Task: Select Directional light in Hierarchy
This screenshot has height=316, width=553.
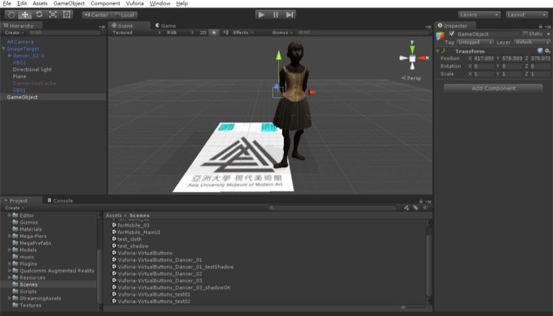Action: pyautogui.click(x=32, y=69)
